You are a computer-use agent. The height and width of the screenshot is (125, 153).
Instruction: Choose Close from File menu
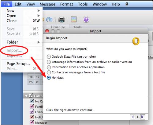22,21
